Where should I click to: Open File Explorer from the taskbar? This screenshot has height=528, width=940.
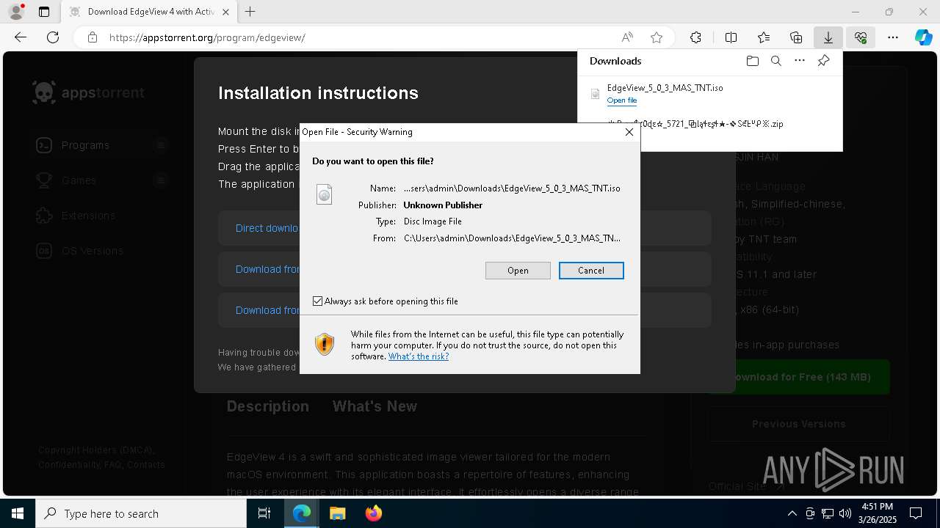click(337, 513)
